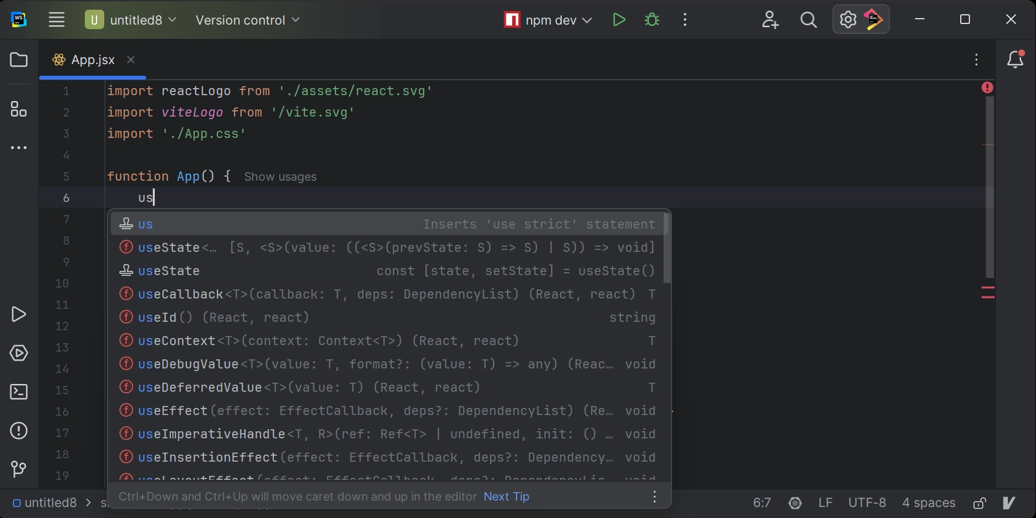Click the Next Tip link
Screen dimensions: 1036x518
coord(506,497)
